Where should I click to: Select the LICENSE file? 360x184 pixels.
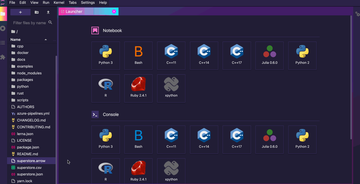pyautogui.click(x=31, y=140)
